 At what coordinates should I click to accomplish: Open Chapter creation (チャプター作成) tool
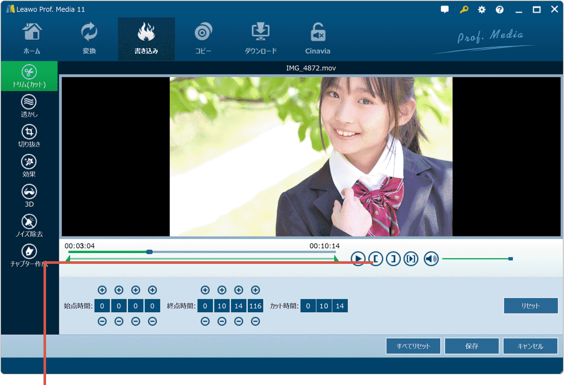click(29, 255)
